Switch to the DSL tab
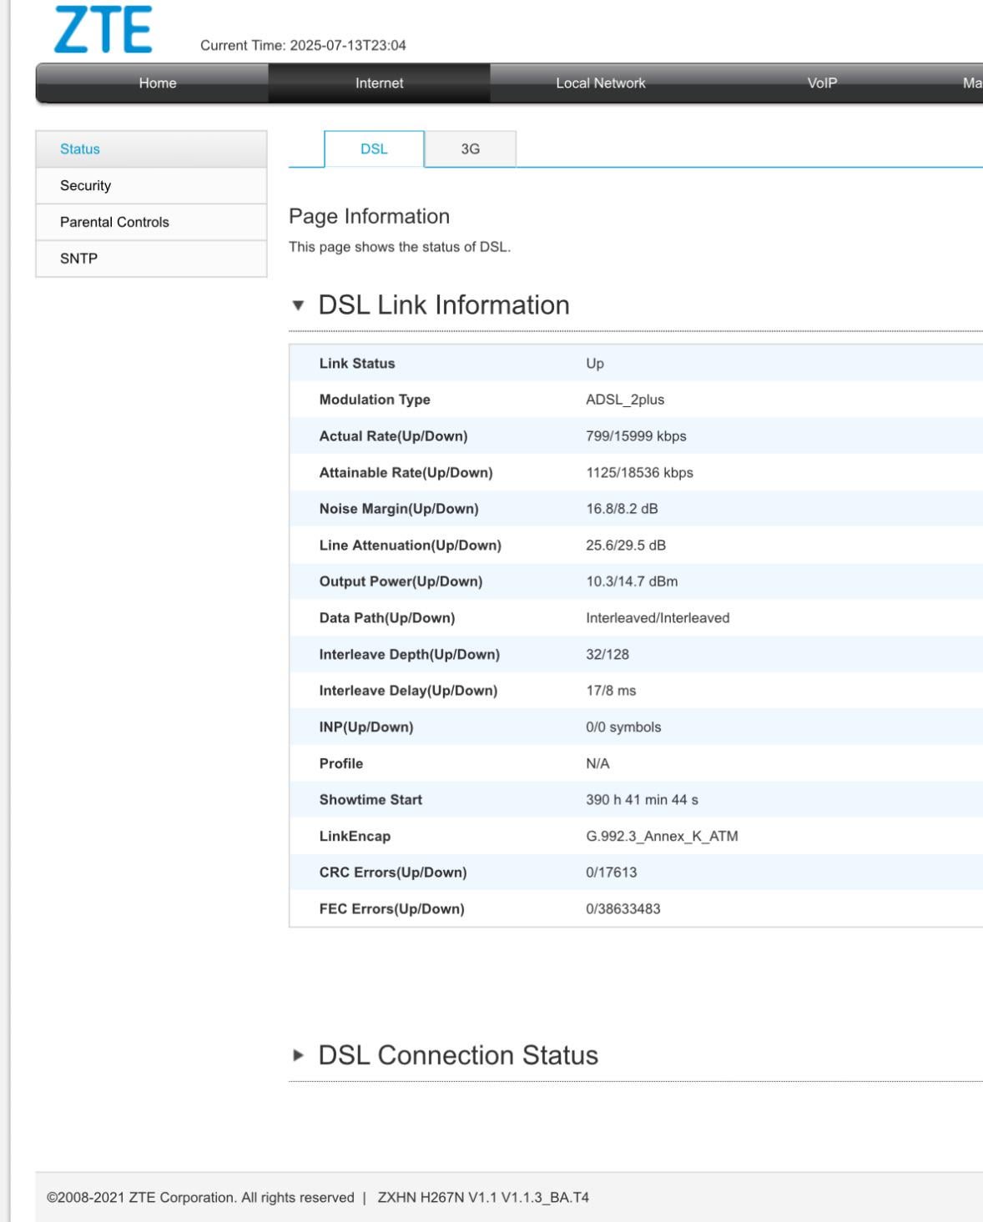Image resolution: width=983 pixels, height=1222 pixels. pos(374,149)
